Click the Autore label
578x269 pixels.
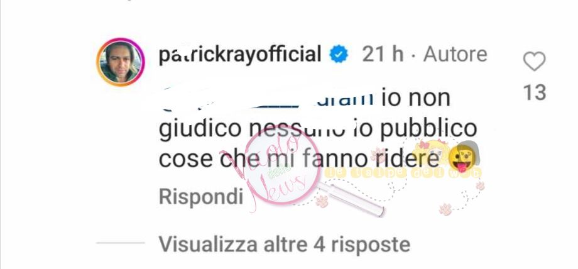tap(455, 55)
